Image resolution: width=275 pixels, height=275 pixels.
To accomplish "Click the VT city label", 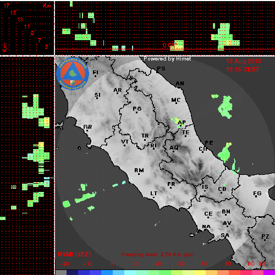I will click(125, 142).
